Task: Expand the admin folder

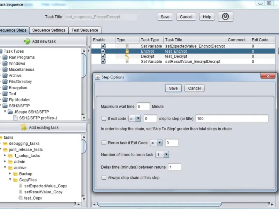Action: 5,161
